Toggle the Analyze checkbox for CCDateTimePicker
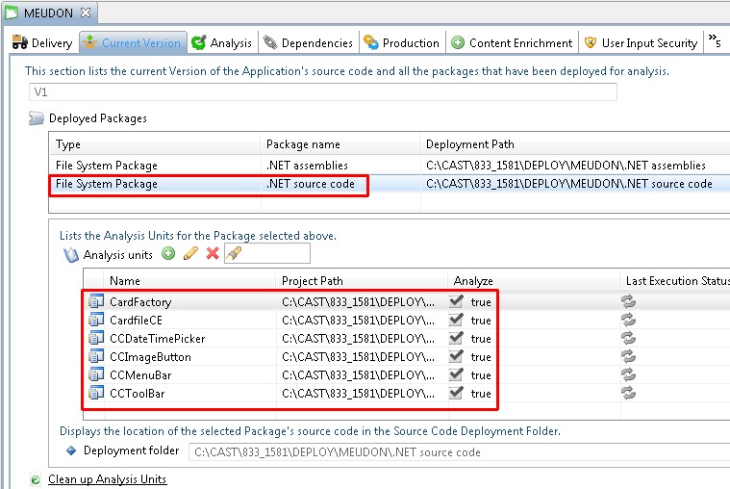The image size is (730, 489). click(456, 339)
